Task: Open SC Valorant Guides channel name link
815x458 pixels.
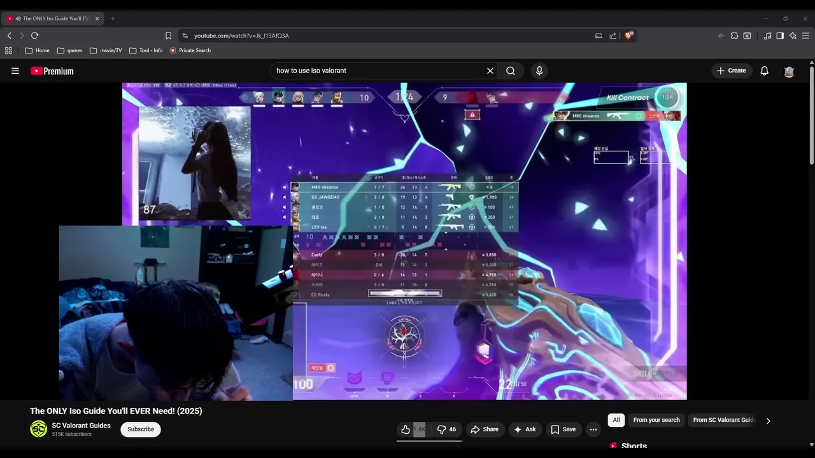Action: 81,426
